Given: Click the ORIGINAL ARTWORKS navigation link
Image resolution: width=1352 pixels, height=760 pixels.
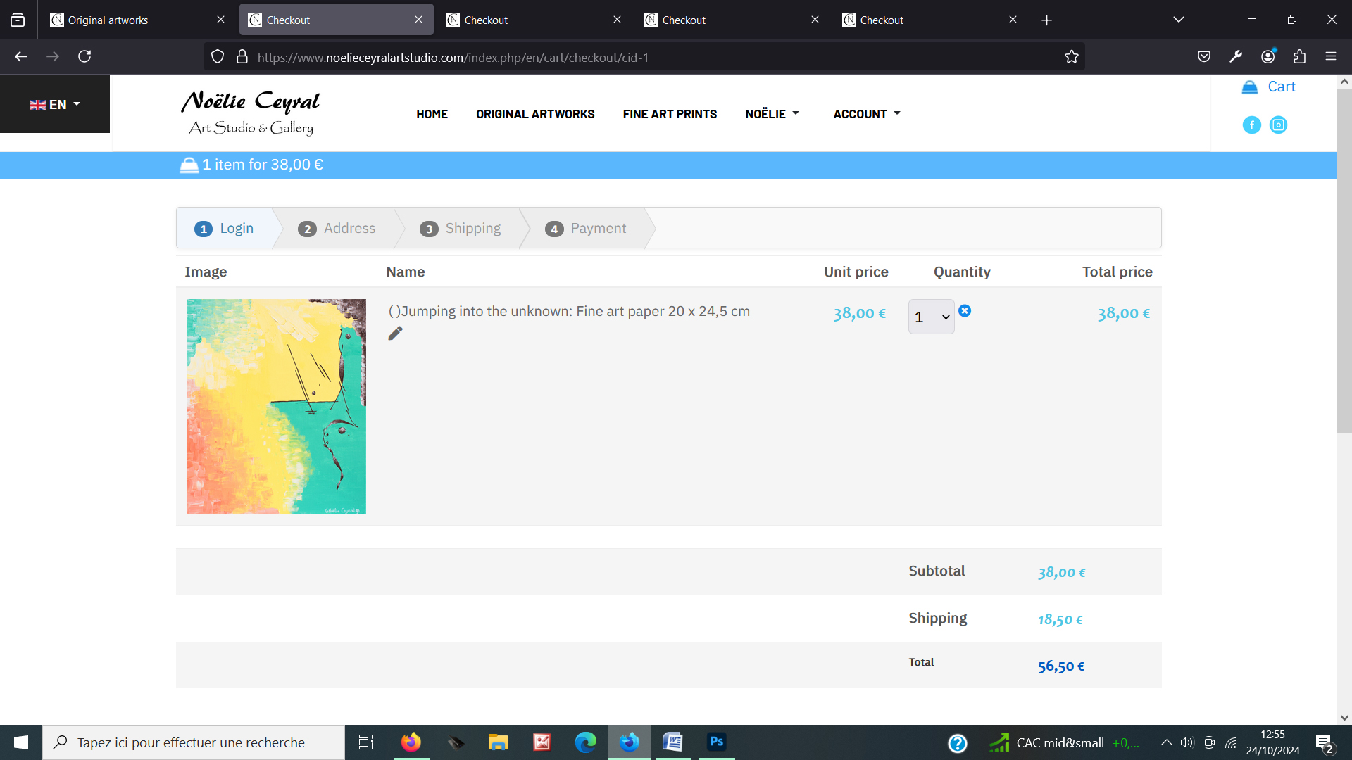Looking at the screenshot, I should [535, 114].
